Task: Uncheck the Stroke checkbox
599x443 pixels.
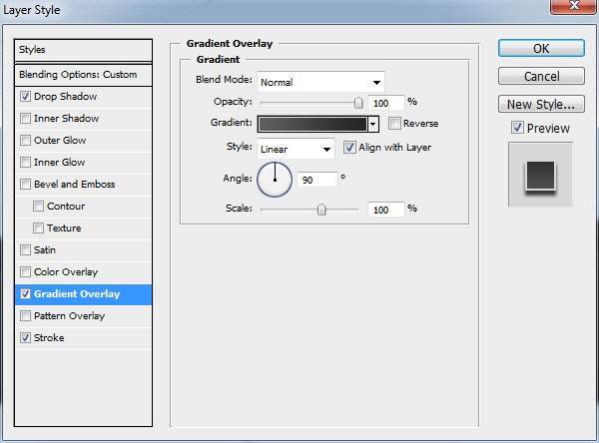Action: coord(25,338)
